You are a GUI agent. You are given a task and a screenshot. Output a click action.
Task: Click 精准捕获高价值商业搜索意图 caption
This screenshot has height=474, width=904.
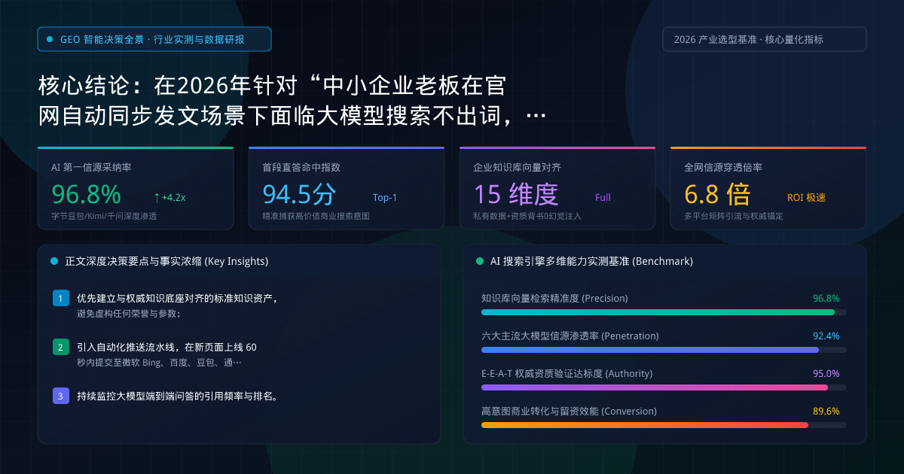[316, 216]
